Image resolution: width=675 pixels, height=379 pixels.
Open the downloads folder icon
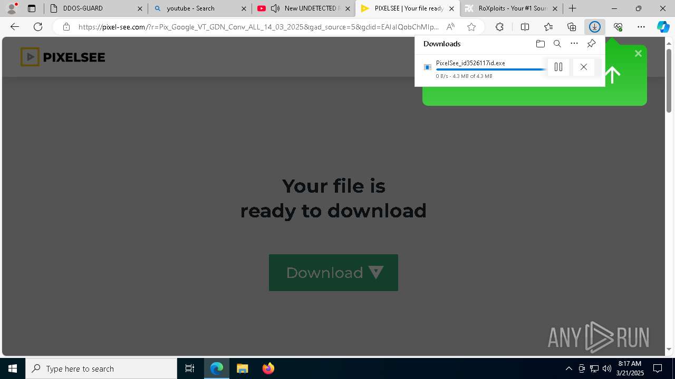540,44
